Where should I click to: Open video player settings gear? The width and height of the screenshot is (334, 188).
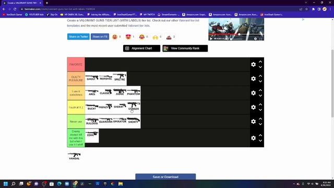255,39
